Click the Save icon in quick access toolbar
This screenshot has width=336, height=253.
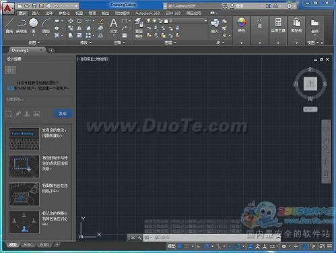tap(34, 5)
